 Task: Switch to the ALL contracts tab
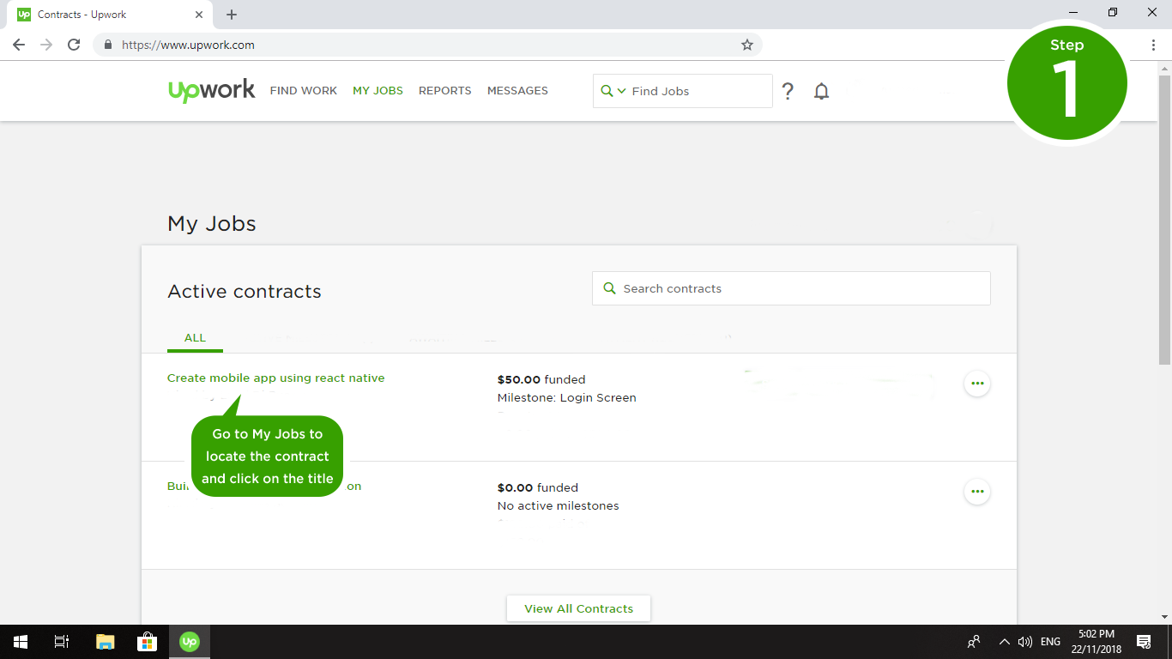click(195, 337)
